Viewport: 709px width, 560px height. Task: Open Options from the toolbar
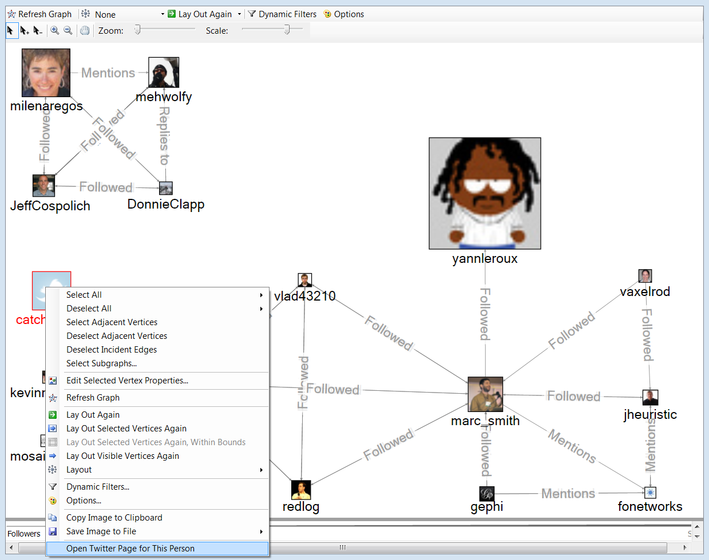tap(343, 14)
